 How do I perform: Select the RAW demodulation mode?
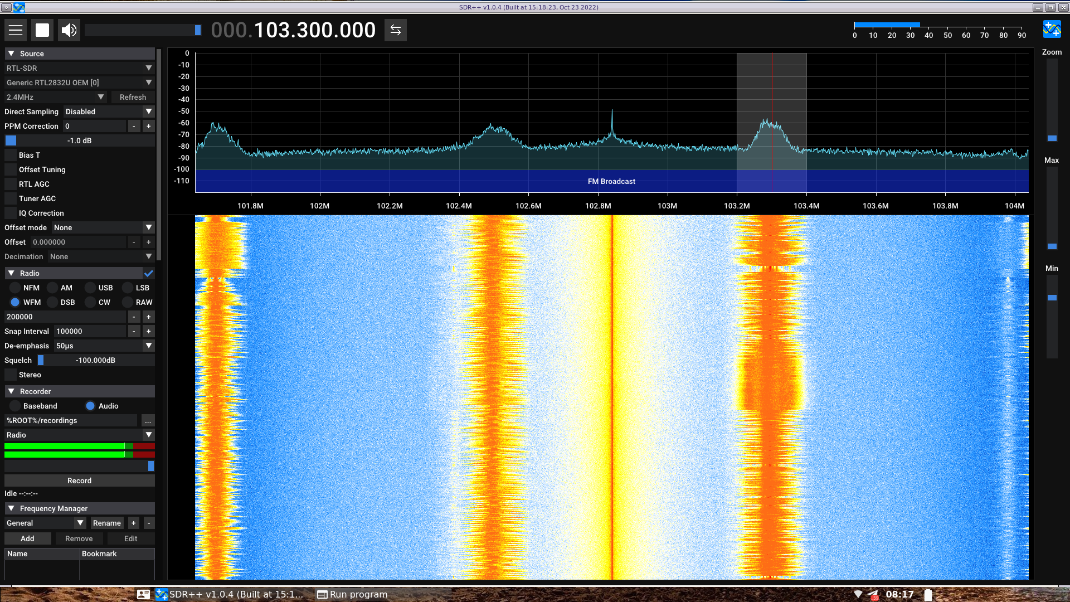coord(128,303)
